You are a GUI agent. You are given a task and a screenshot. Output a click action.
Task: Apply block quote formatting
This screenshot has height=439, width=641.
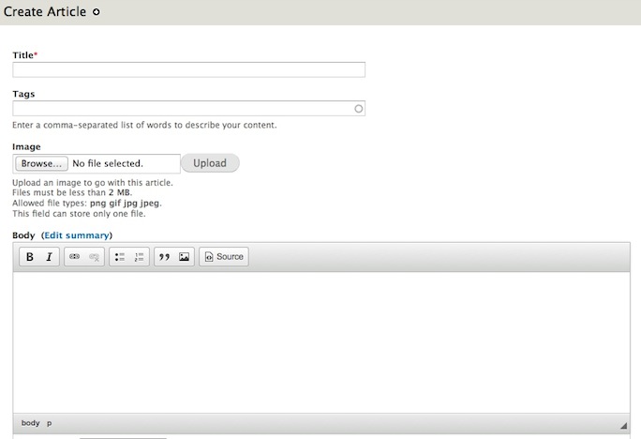[x=164, y=256]
